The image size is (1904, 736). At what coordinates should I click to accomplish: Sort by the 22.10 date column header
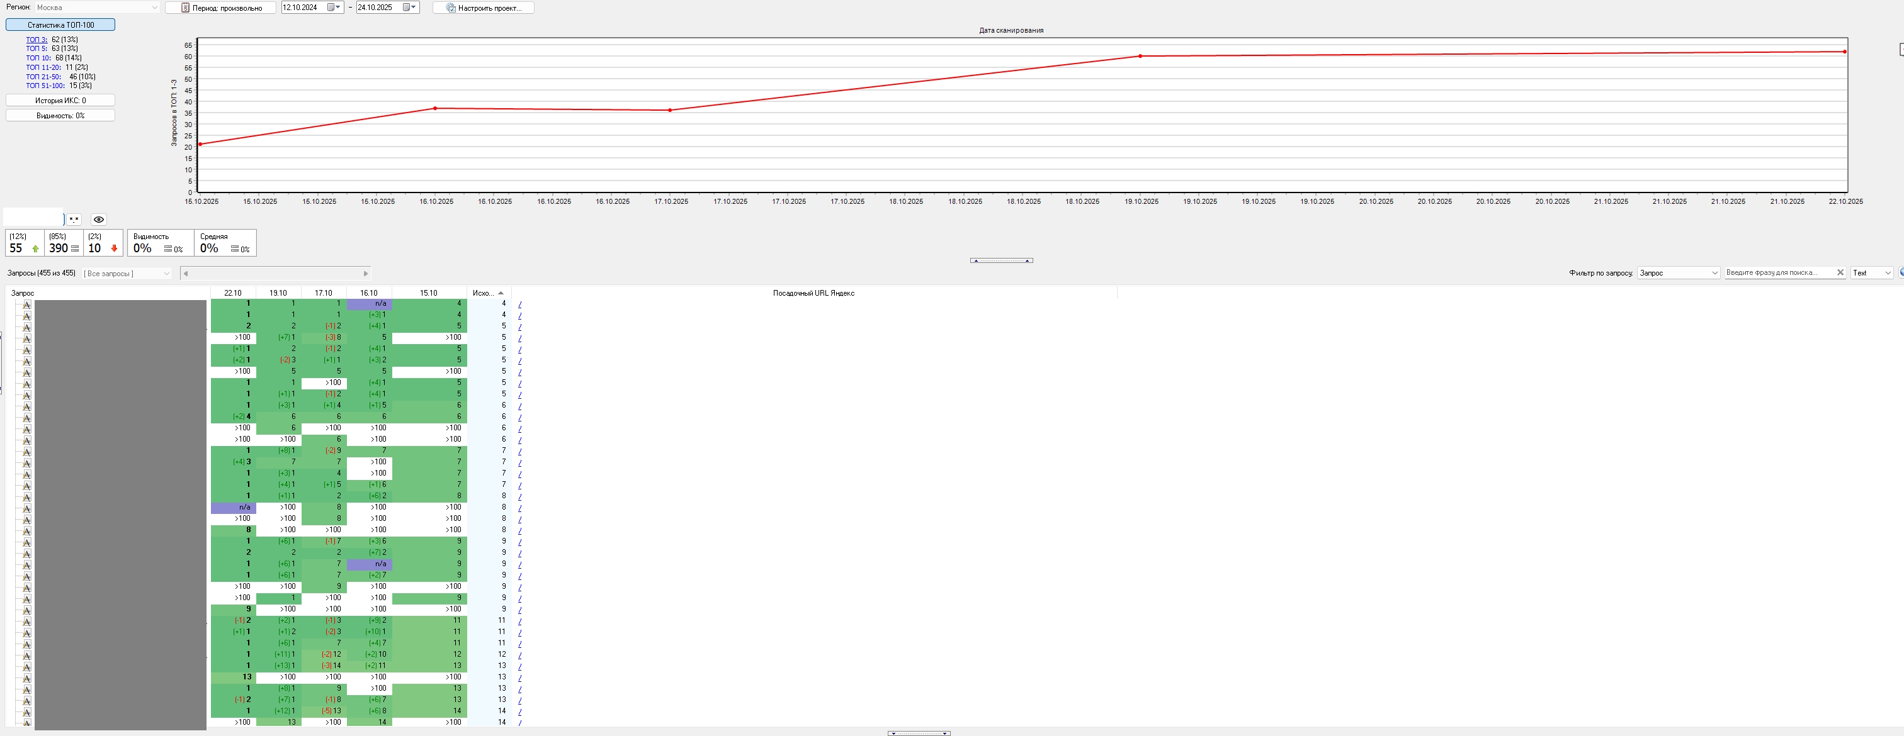click(x=233, y=293)
